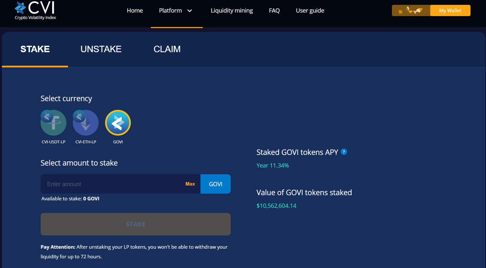Click the 'Staked GOVI tokens APY' heading
Image resolution: width=486 pixels, height=268 pixels.
point(297,152)
